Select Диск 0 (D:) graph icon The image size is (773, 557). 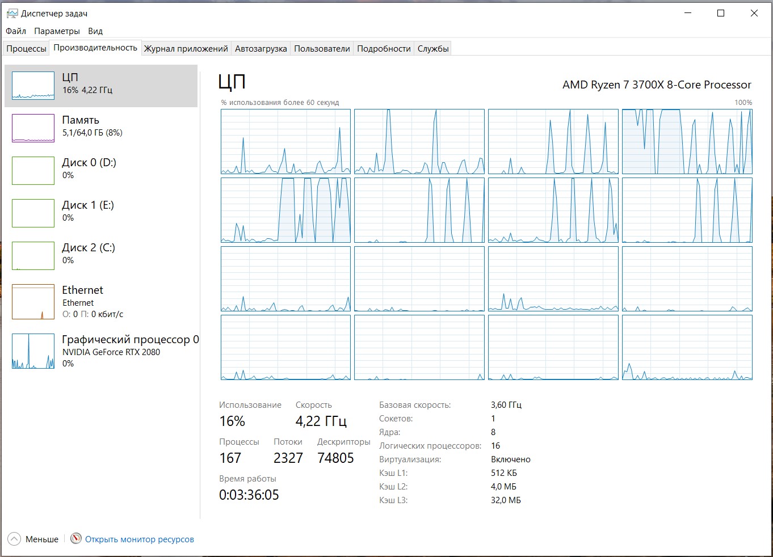pos(33,171)
